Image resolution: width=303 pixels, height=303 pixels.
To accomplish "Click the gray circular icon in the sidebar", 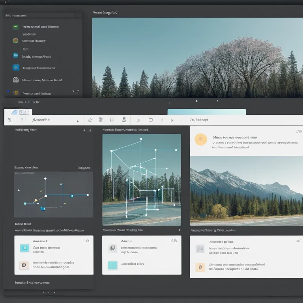I will (x=15, y=80).
